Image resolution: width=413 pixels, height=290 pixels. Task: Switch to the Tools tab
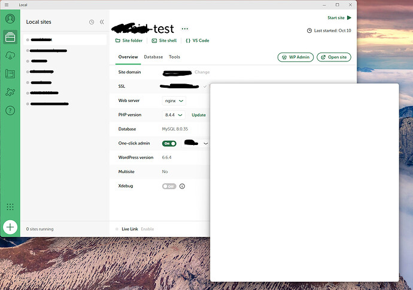174,57
